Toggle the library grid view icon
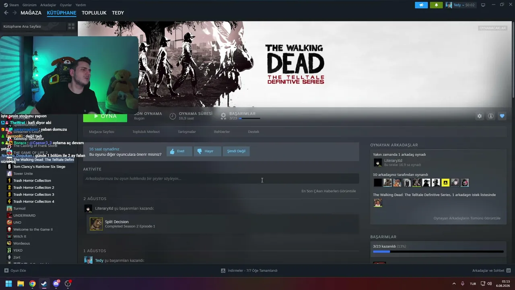 click(71, 26)
